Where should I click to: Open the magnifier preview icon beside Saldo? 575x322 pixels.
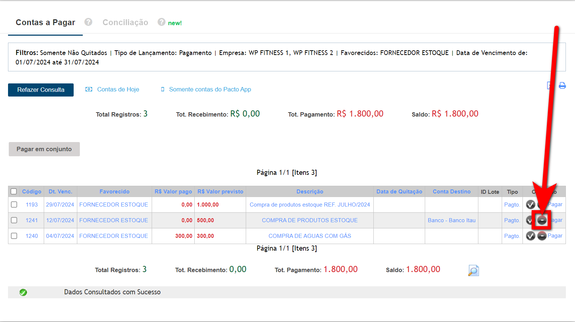click(473, 270)
